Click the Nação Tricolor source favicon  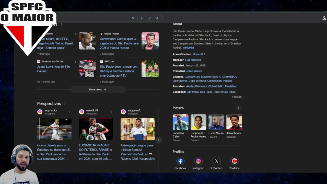pyautogui.click(x=101, y=34)
